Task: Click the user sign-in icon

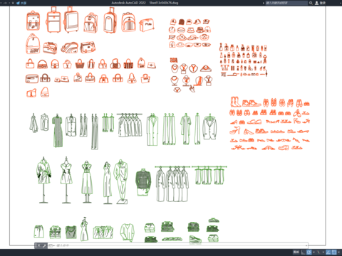Action: coord(316,3)
